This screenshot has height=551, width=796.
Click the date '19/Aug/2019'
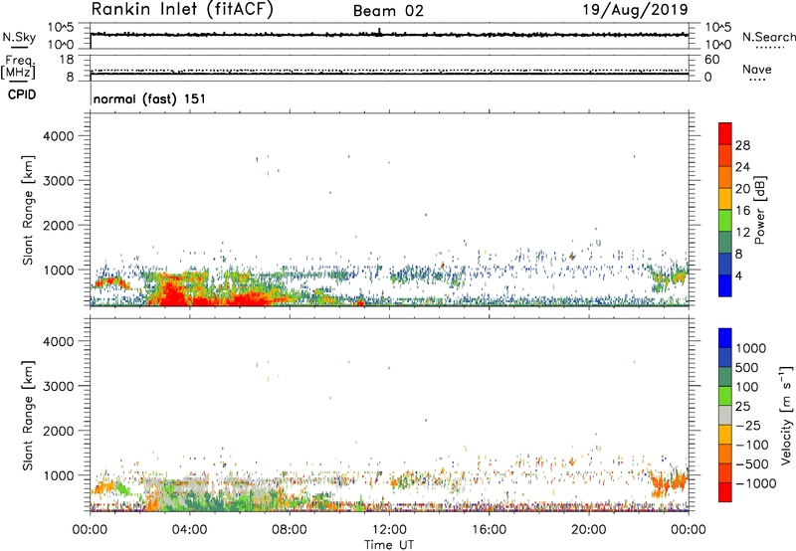pyautogui.click(x=635, y=9)
